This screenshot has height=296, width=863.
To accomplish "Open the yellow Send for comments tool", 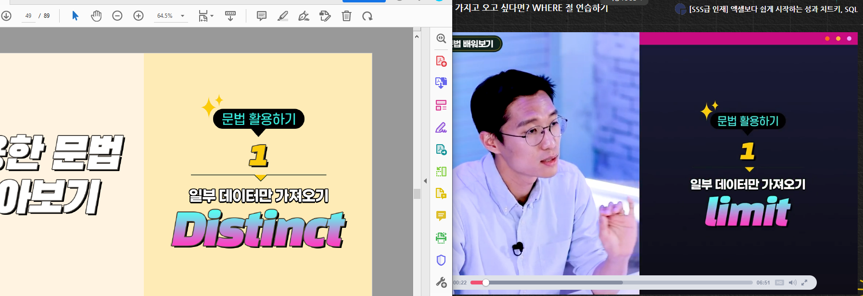I will click(x=441, y=194).
